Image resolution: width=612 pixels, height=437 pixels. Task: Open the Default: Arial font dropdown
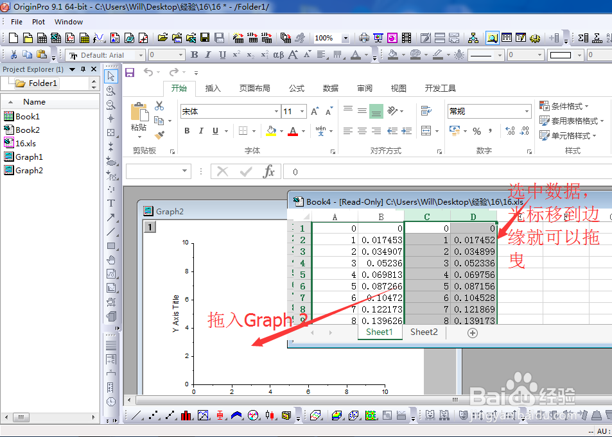141,55
